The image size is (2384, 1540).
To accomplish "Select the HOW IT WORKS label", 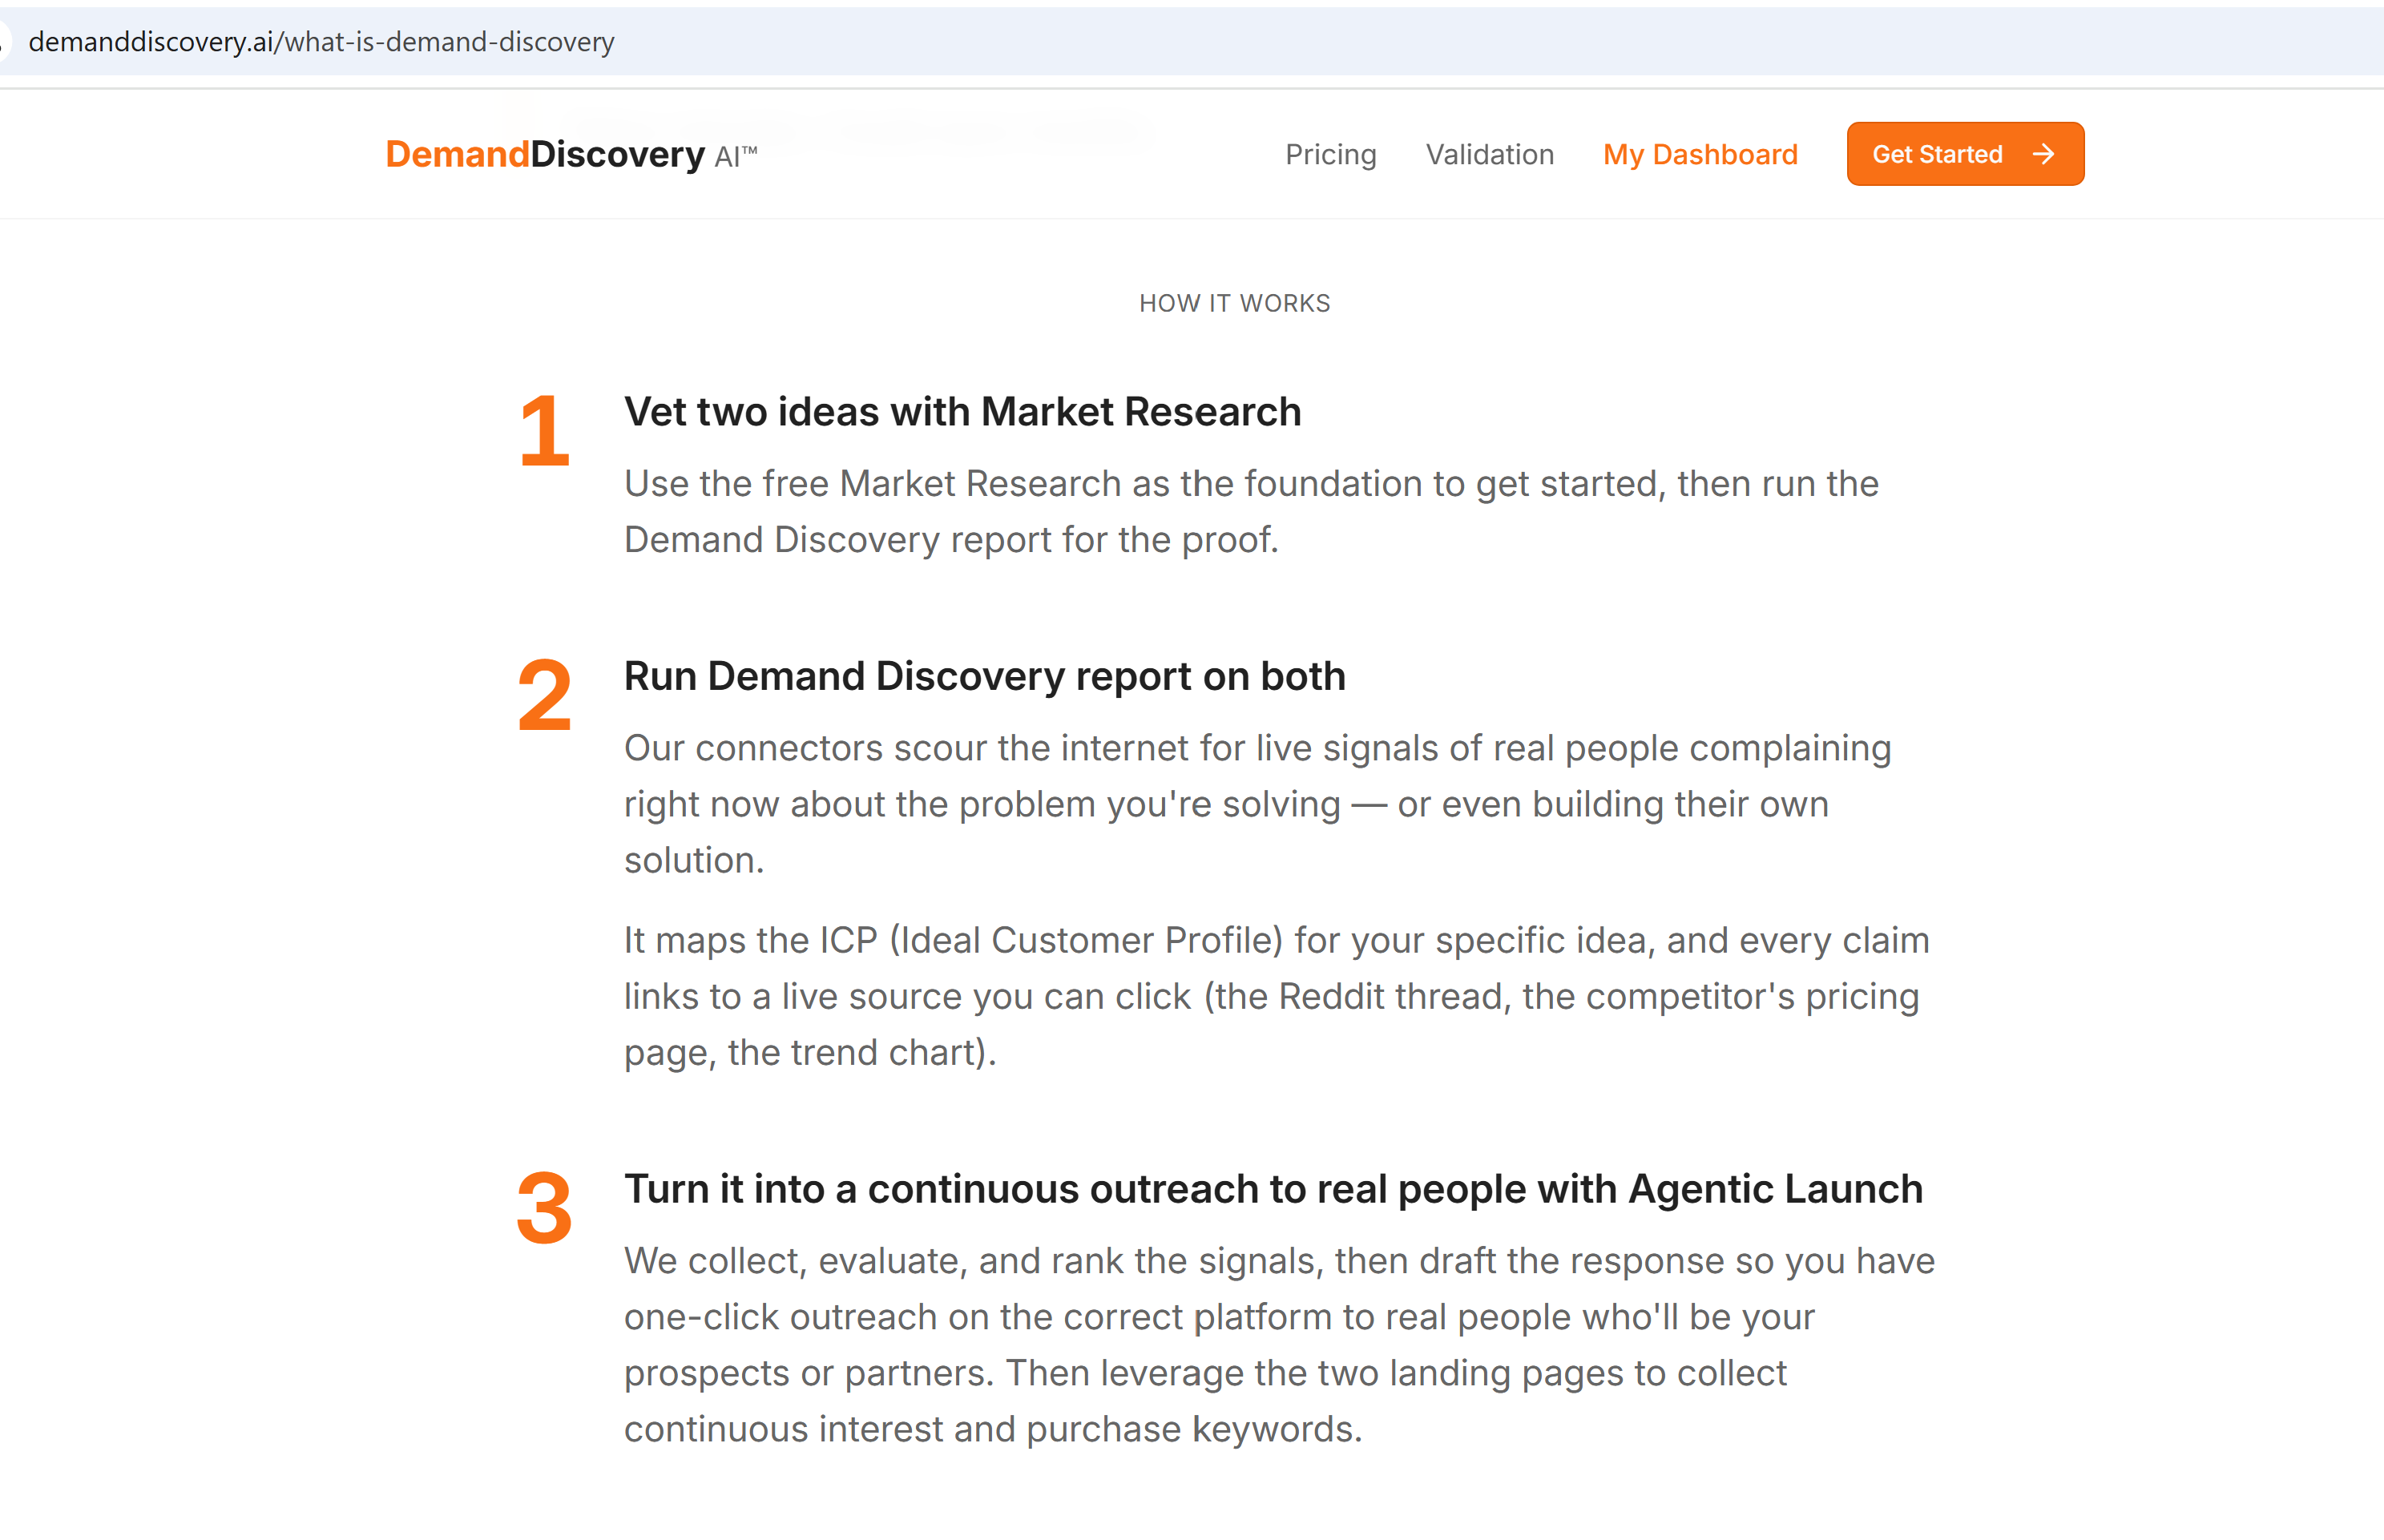I will point(1234,303).
